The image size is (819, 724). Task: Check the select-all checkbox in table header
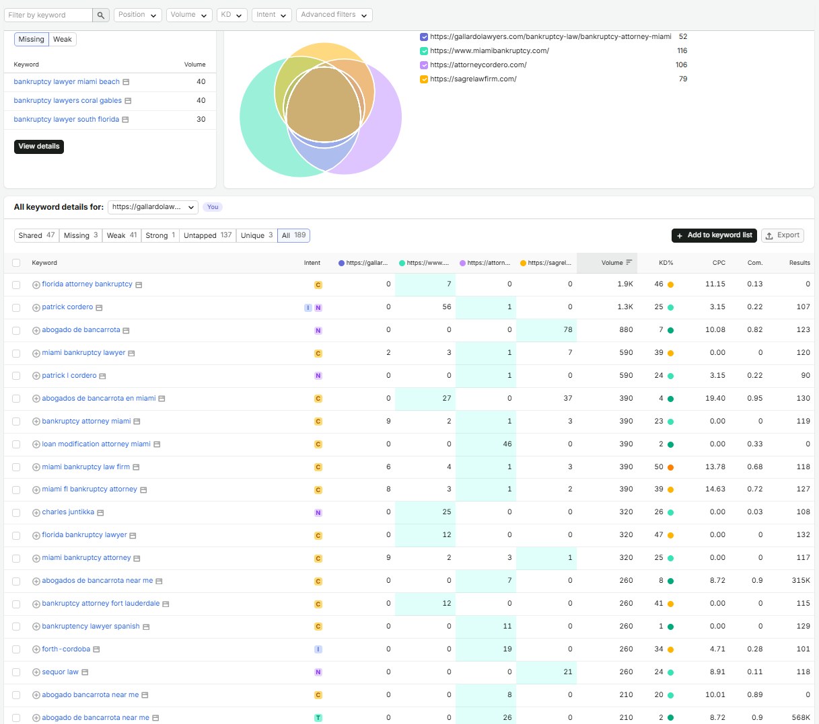click(16, 263)
